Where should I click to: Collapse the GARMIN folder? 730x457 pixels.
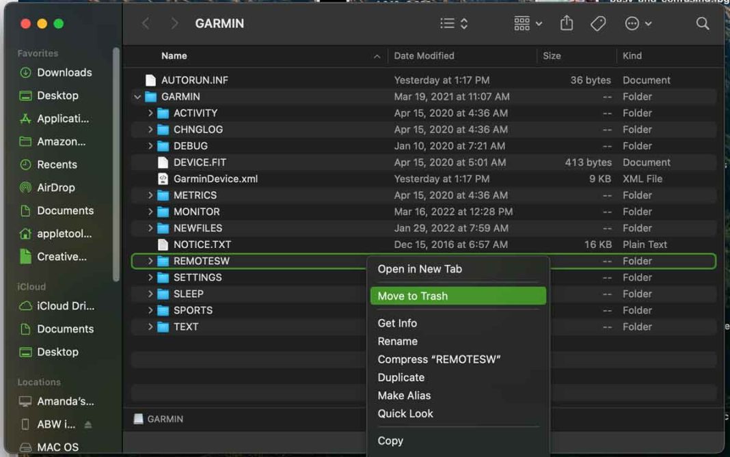137,96
